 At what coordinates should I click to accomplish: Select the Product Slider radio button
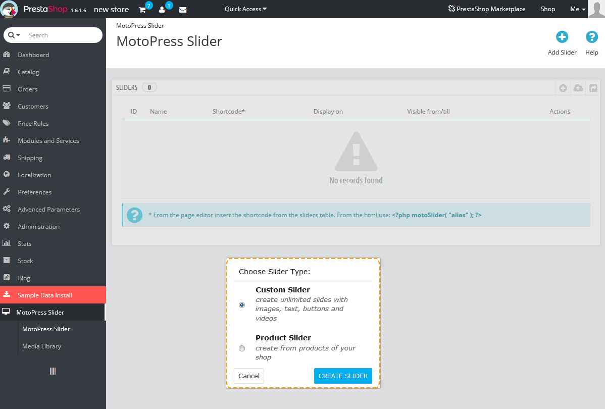242,348
